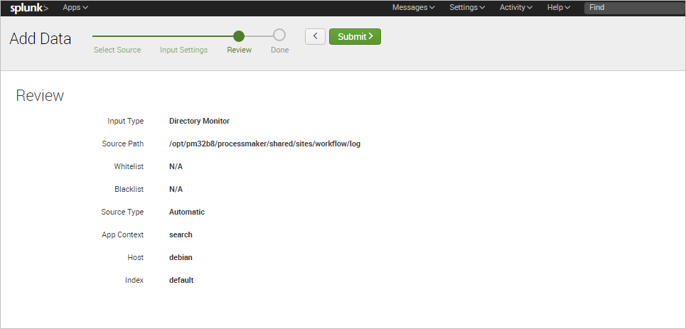Click the empty Done step circle
The height and width of the screenshot is (329, 686).
(279, 36)
